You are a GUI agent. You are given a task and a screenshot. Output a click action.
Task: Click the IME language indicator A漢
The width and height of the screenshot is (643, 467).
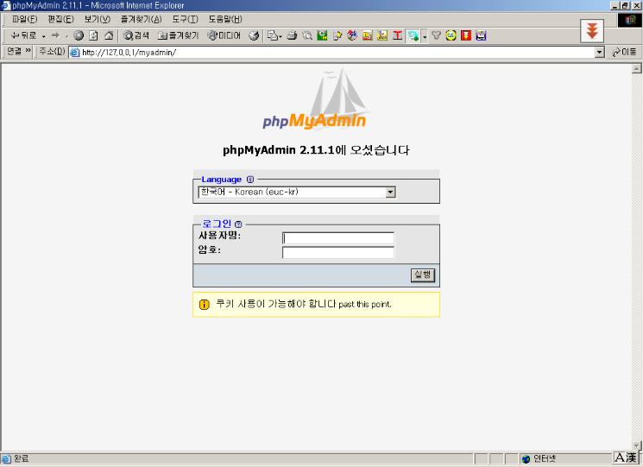626,458
